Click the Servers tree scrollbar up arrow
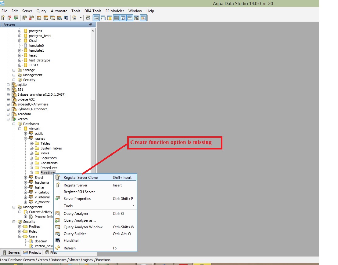 tap(93, 31)
